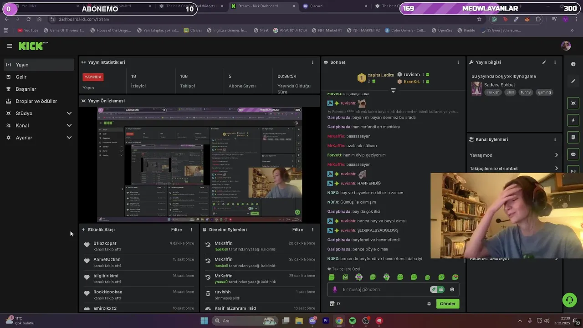Open the OpenSea bookmark
The height and width of the screenshot is (328, 583).
tap(442, 31)
